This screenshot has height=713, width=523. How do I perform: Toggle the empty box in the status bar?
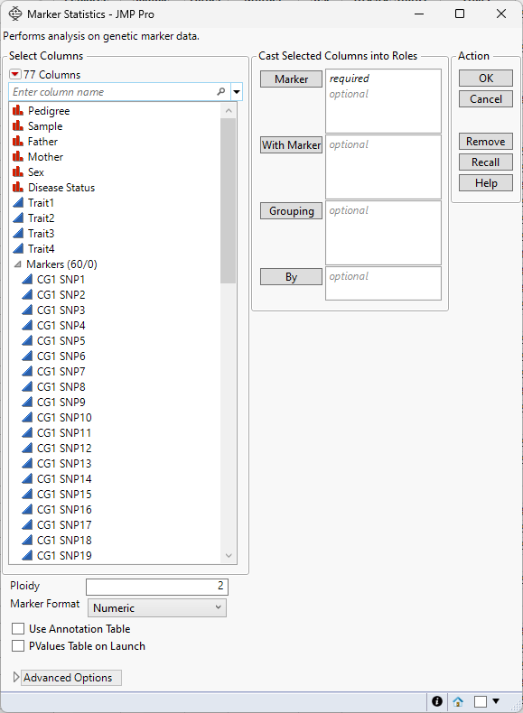coord(481,701)
